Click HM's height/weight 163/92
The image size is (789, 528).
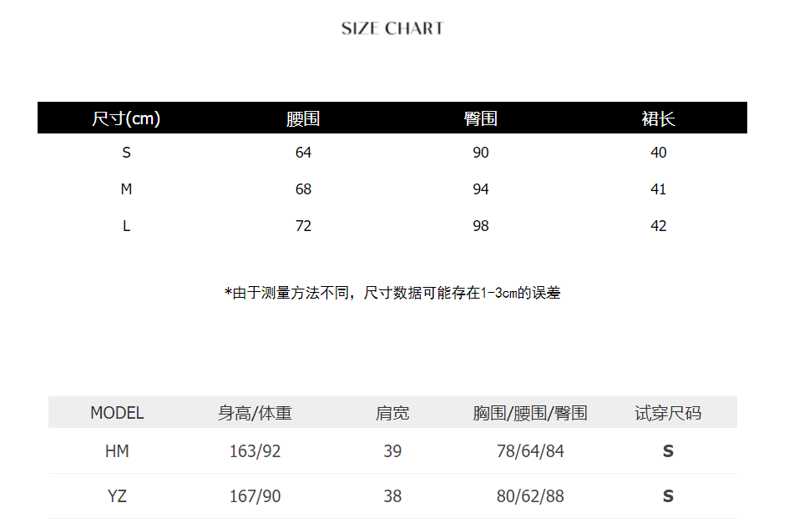coord(255,451)
